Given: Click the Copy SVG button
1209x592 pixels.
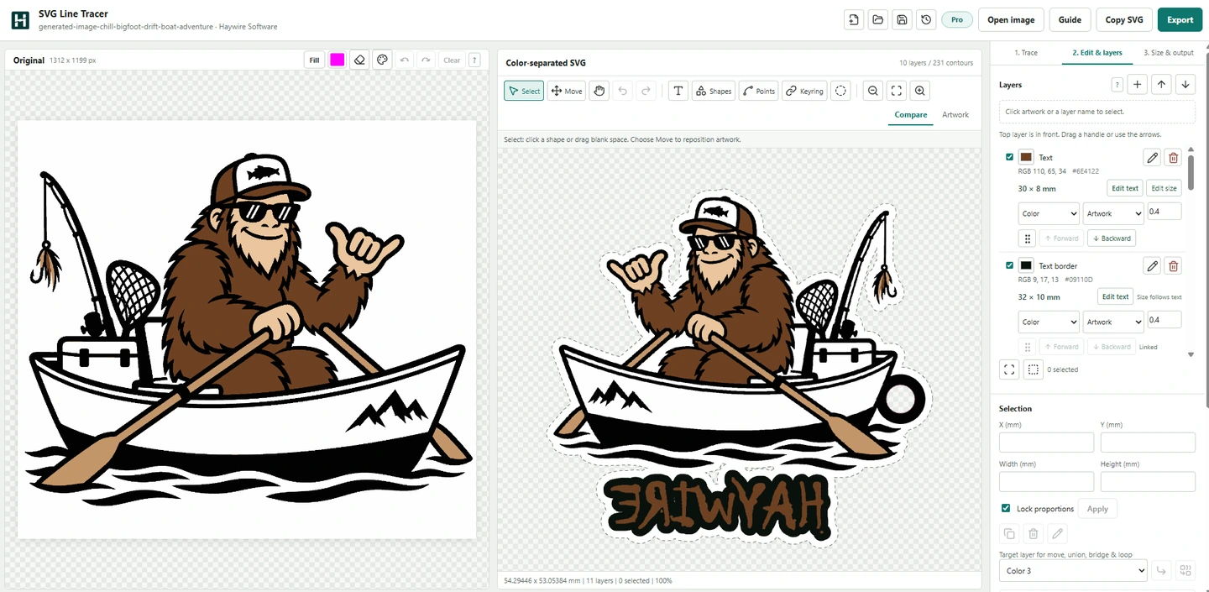Looking at the screenshot, I should click(1124, 20).
